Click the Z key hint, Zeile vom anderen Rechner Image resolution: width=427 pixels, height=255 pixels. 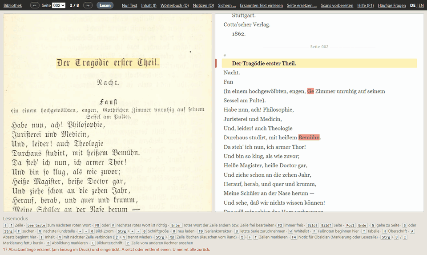click(x=128, y=243)
